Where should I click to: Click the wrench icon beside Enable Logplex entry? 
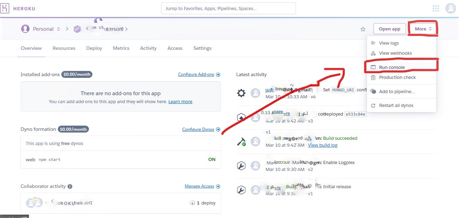[241, 165]
